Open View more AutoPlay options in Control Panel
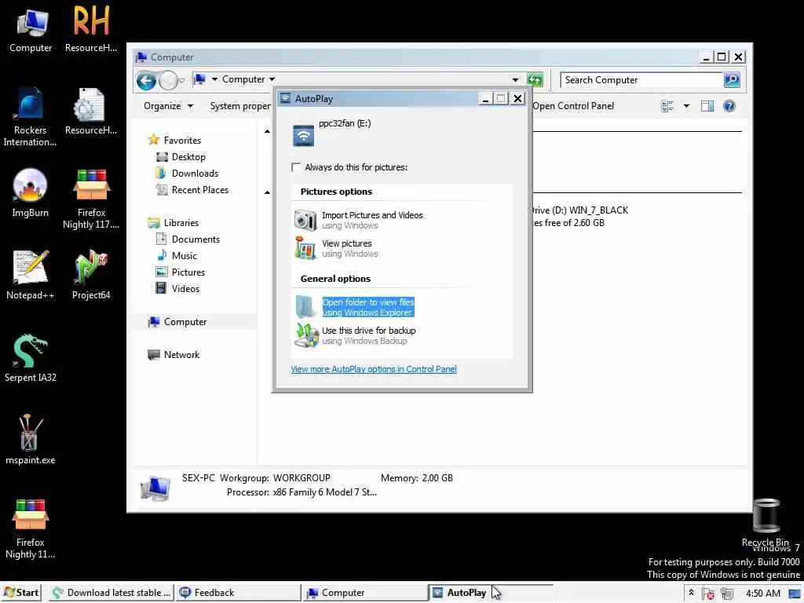The width and height of the screenshot is (804, 603). [373, 369]
